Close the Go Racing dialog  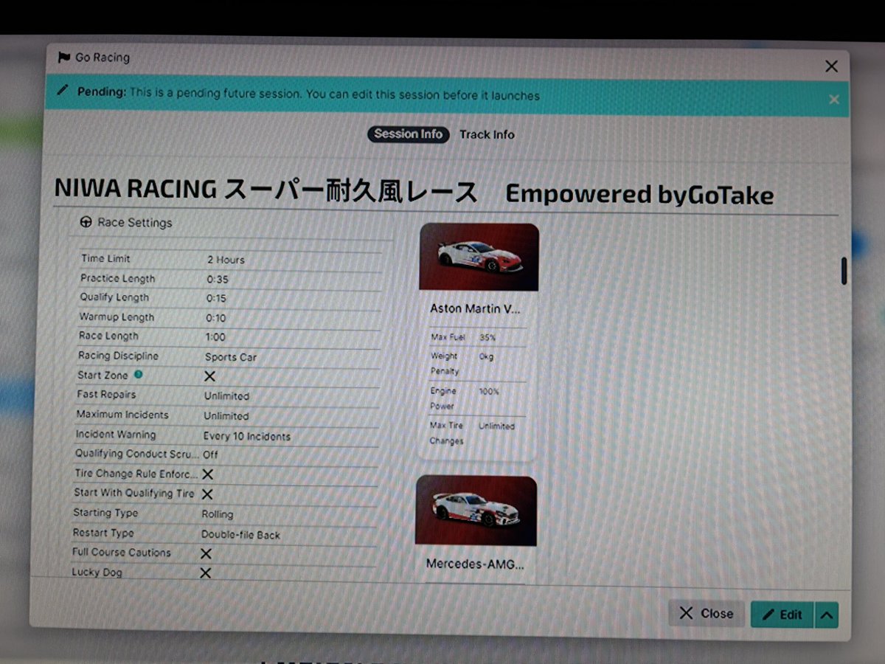(831, 66)
